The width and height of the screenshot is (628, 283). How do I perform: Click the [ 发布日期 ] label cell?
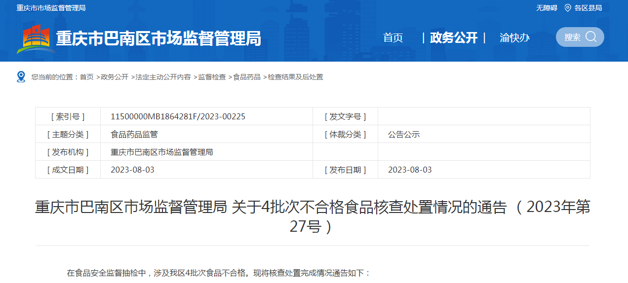(x=346, y=170)
